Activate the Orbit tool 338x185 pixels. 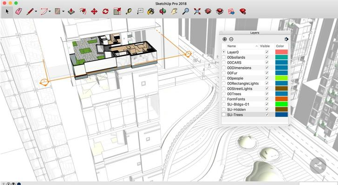tap(163, 11)
